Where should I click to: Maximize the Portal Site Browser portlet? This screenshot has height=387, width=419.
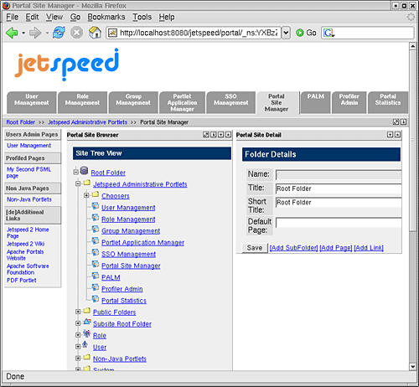(x=229, y=135)
